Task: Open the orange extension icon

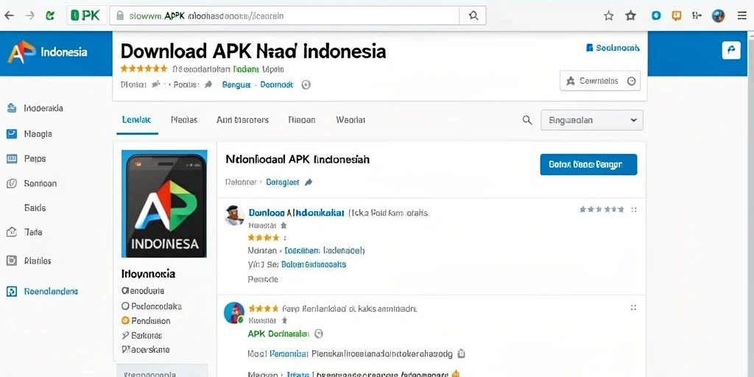Action: pyautogui.click(x=677, y=16)
